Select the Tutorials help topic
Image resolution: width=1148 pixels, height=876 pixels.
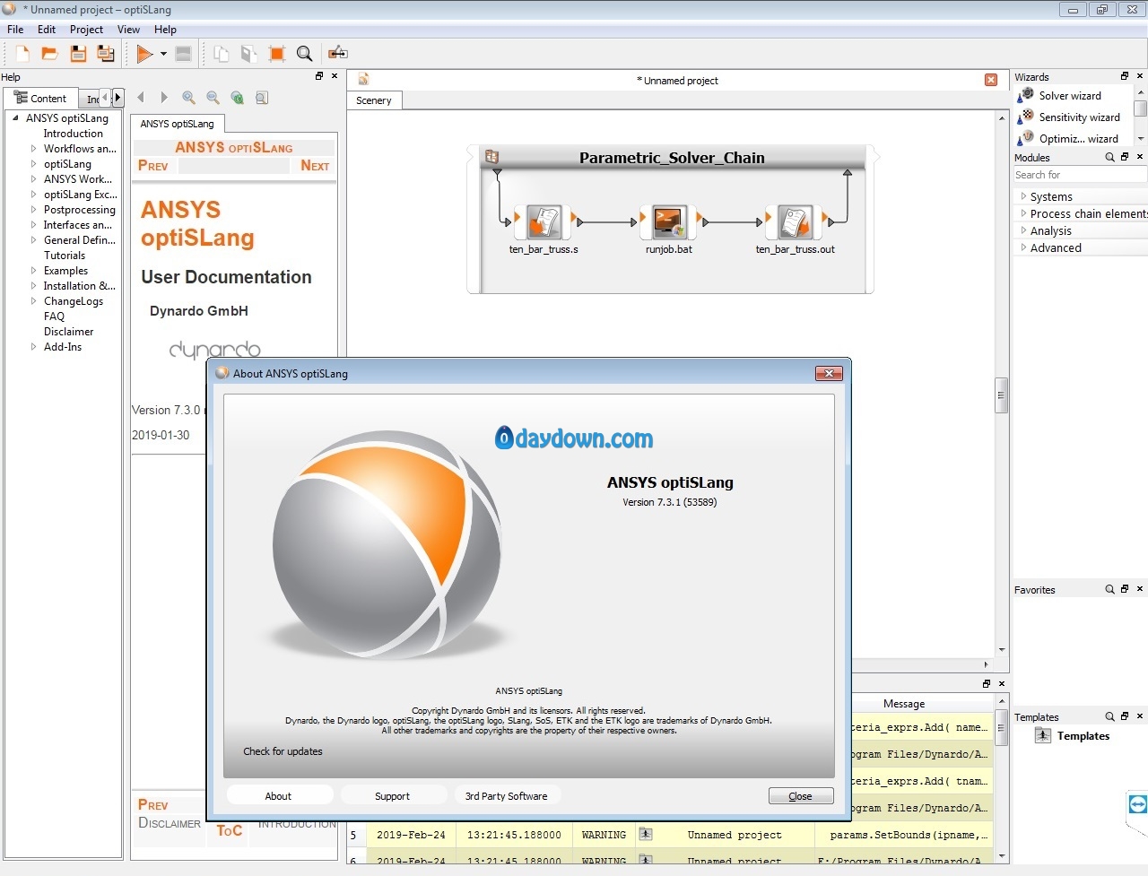coord(65,256)
